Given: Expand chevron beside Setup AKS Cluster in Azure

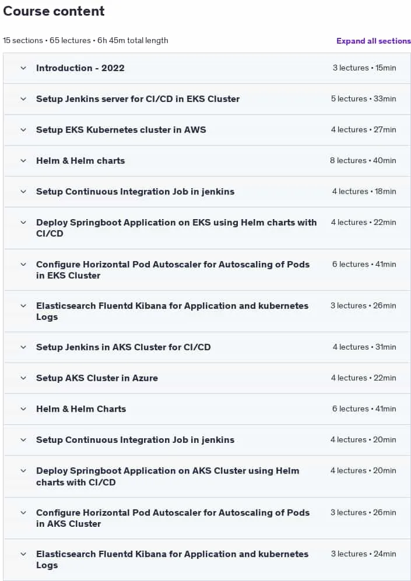Looking at the screenshot, I should point(23,378).
